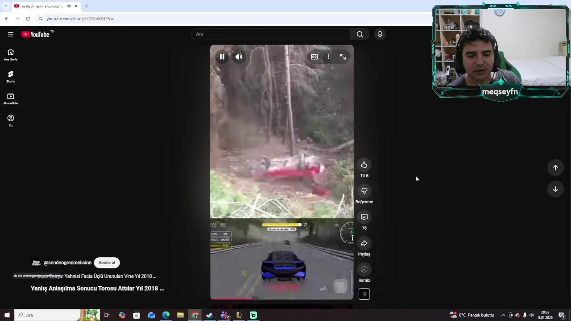Share this Short via Paylaş
The image size is (571, 321).
[x=364, y=243]
